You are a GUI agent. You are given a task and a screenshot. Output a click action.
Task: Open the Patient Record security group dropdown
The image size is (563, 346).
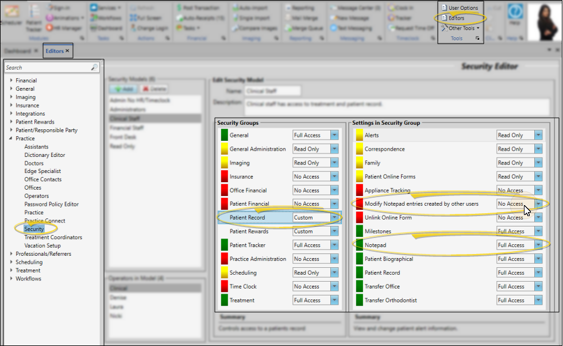(x=334, y=218)
